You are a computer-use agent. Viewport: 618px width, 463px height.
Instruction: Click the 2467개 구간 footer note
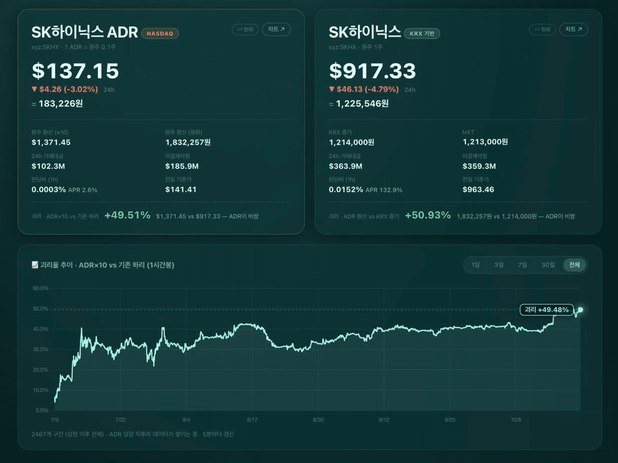133,434
